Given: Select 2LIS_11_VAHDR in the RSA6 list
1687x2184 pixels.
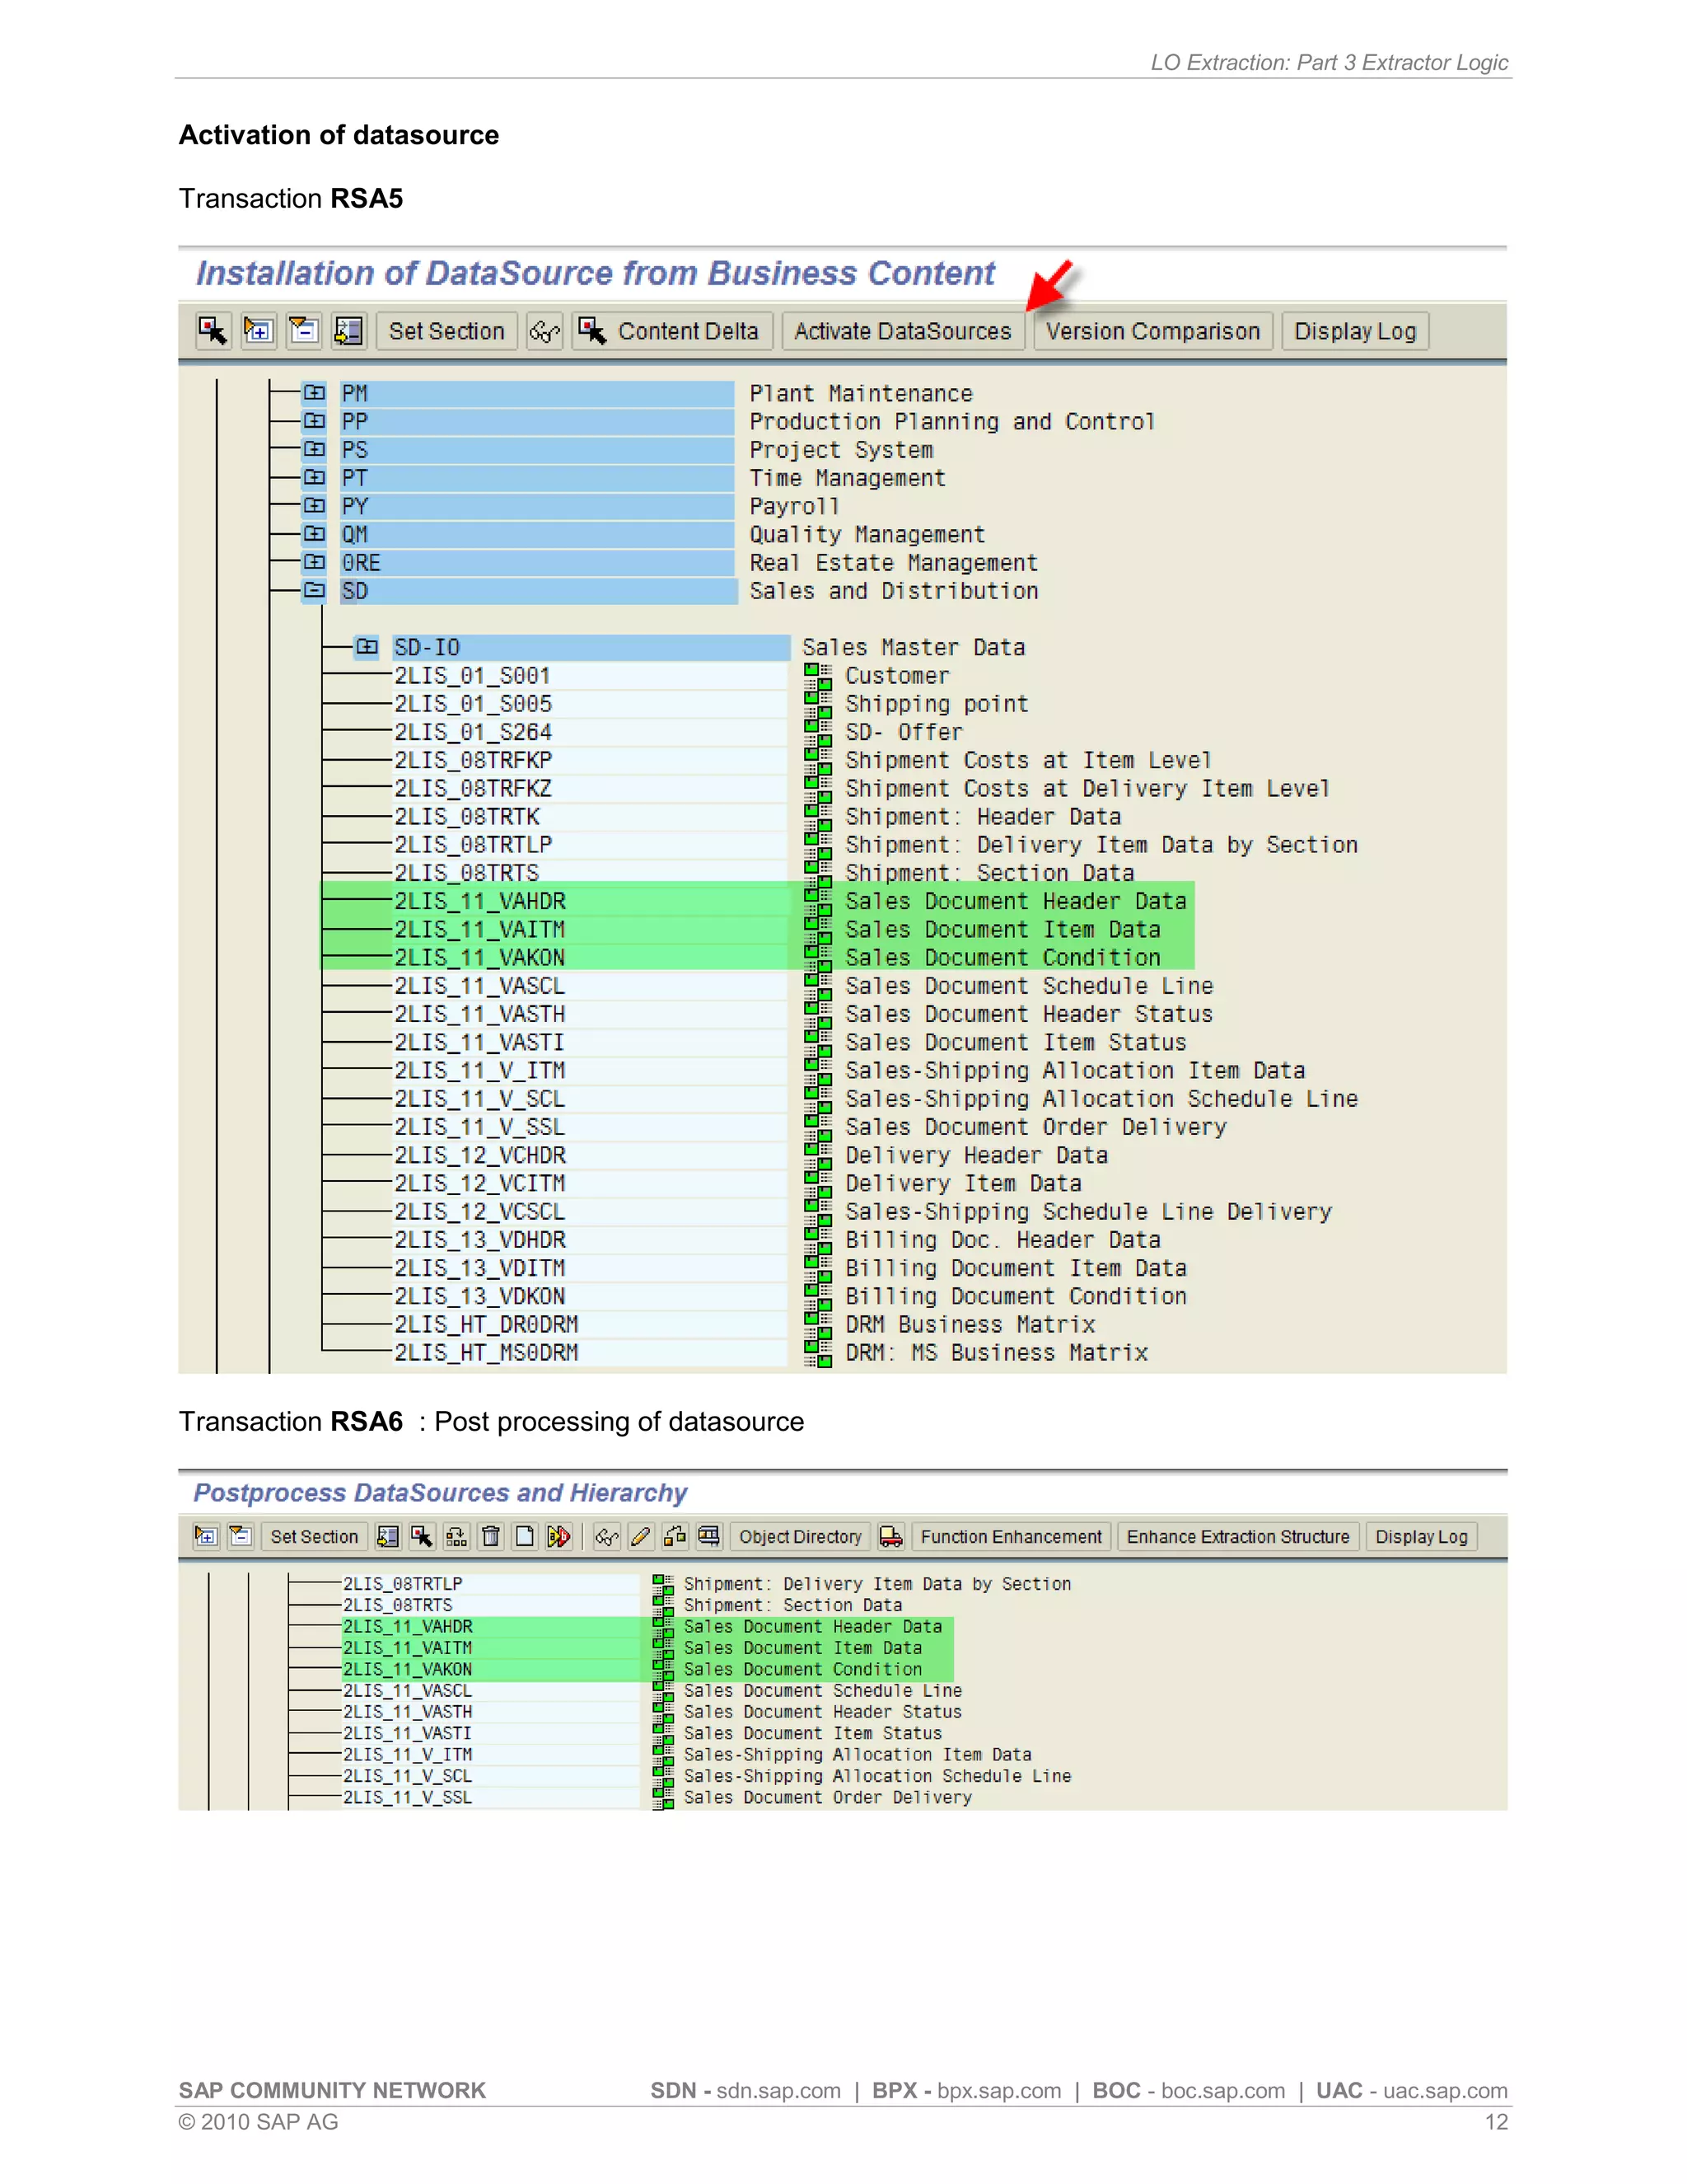Looking at the screenshot, I should pyautogui.click(x=408, y=1627).
